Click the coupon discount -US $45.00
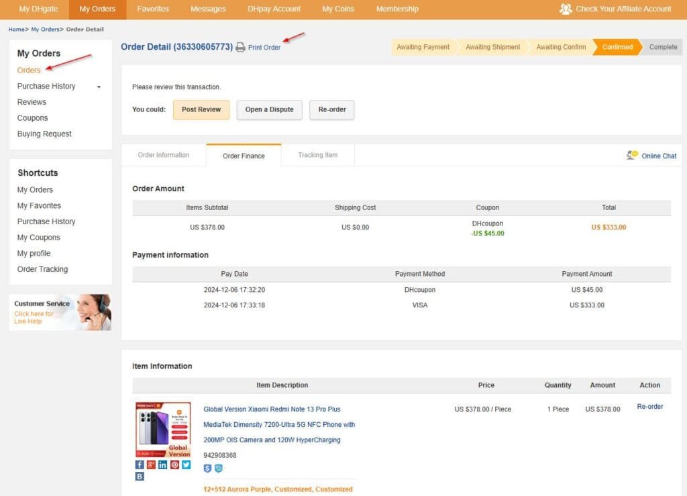Image resolution: width=687 pixels, height=496 pixels. (x=488, y=234)
